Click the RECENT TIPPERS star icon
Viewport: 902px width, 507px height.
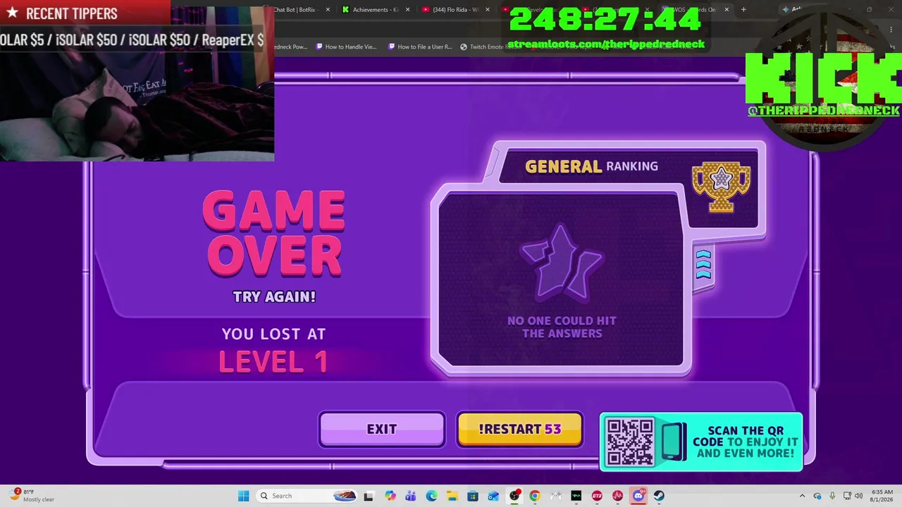12,13
